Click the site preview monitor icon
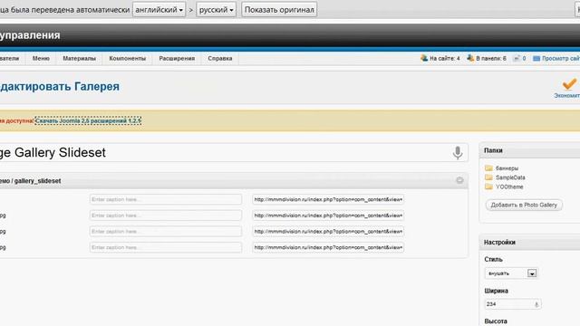 point(536,58)
